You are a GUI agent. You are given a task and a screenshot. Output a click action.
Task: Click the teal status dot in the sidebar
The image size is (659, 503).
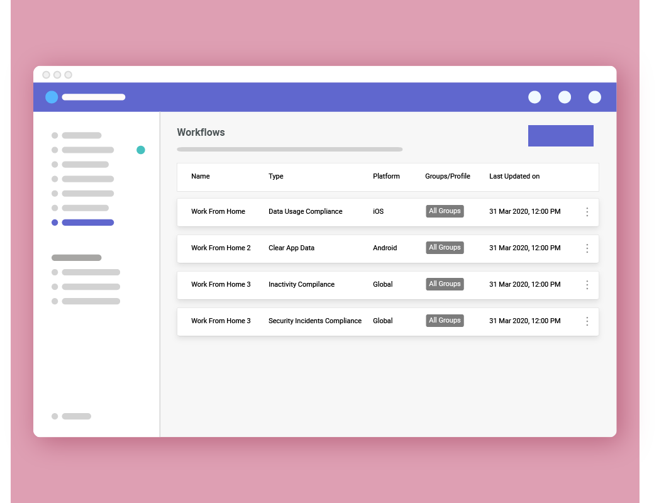[x=141, y=150]
